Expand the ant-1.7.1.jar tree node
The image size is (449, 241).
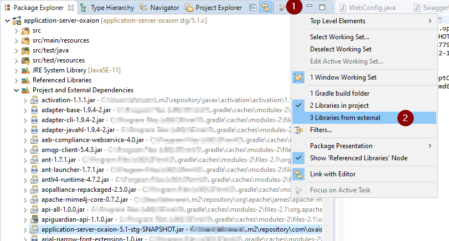25,160
